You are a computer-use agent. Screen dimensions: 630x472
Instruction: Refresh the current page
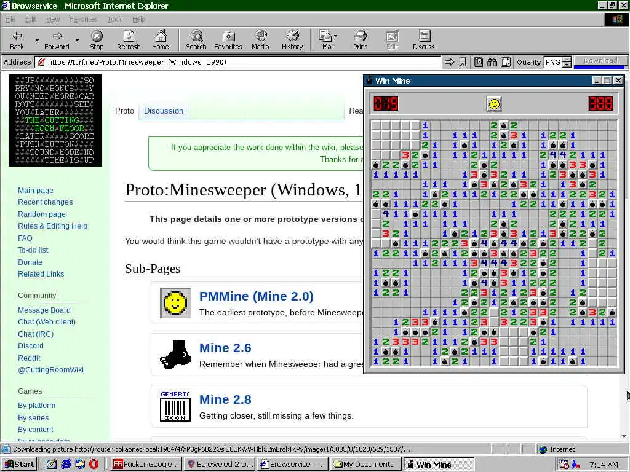pos(129,40)
